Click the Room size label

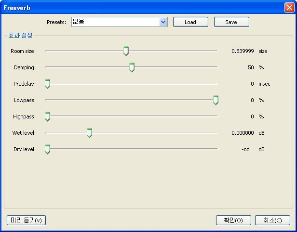pos(23,51)
